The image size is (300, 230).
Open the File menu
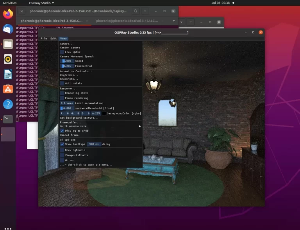(x=44, y=39)
